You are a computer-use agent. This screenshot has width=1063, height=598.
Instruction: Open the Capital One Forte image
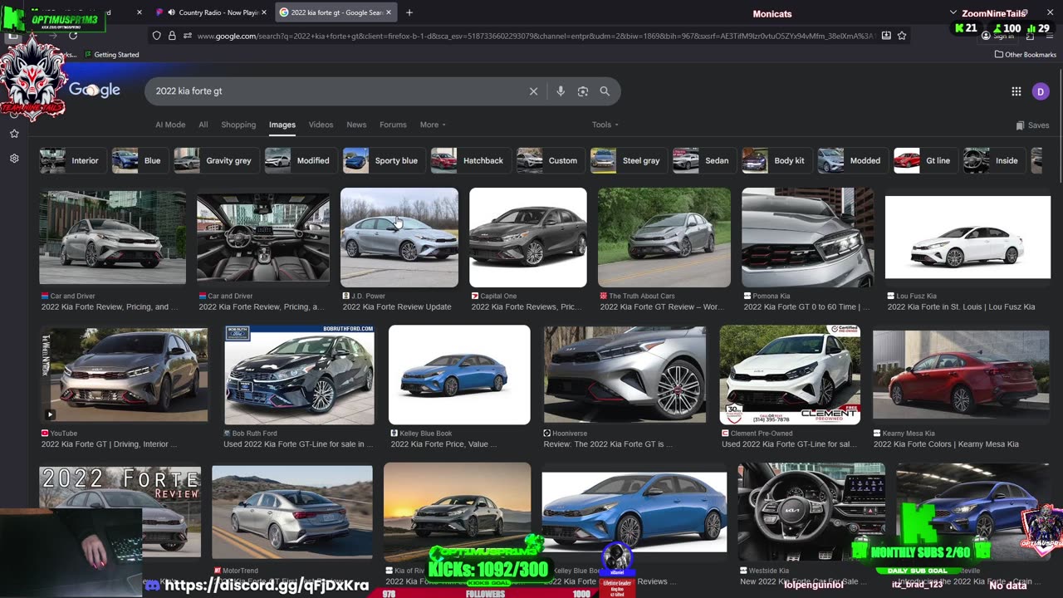tap(528, 238)
